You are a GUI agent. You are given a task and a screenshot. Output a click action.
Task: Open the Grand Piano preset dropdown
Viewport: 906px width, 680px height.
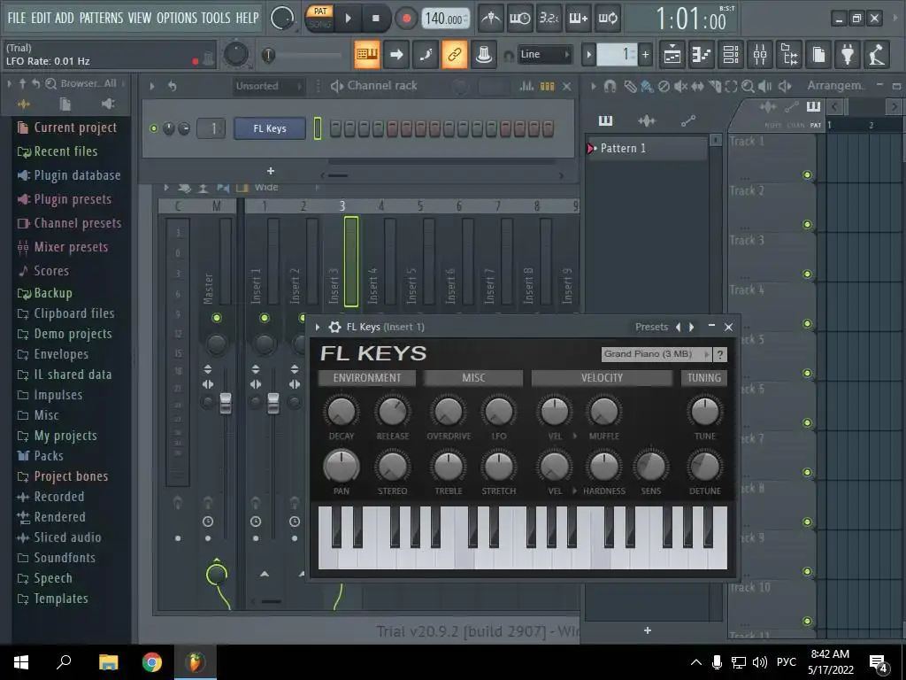(656, 354)
